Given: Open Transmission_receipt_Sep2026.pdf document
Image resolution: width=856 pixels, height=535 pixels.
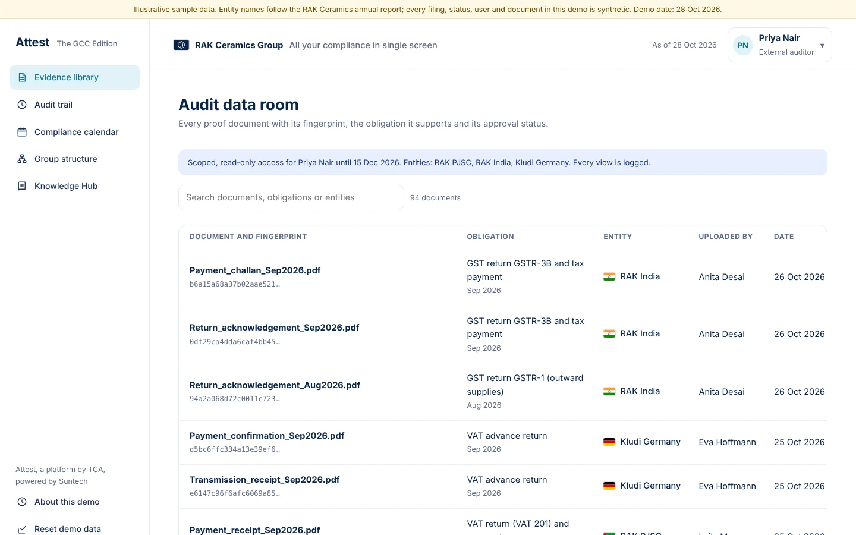Looking at the screenshot, I should [x=265, y=480].
